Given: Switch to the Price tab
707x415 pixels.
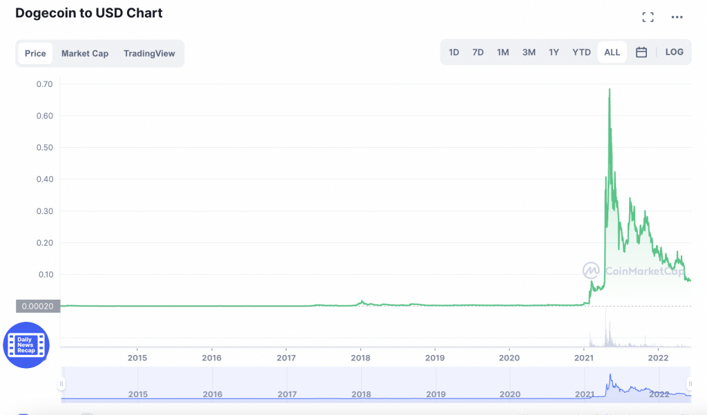Looking at the screenshot, I should click(35, 53).
